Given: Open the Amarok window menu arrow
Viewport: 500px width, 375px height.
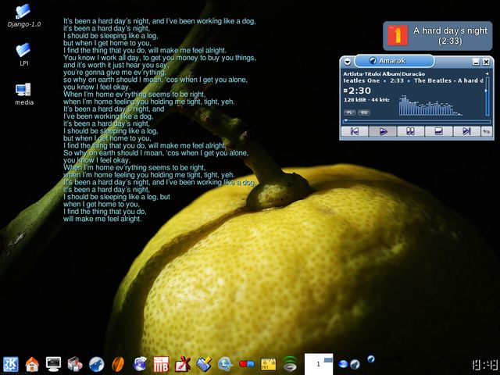Looking at the screenshot, I should click(x=347, y=62).
